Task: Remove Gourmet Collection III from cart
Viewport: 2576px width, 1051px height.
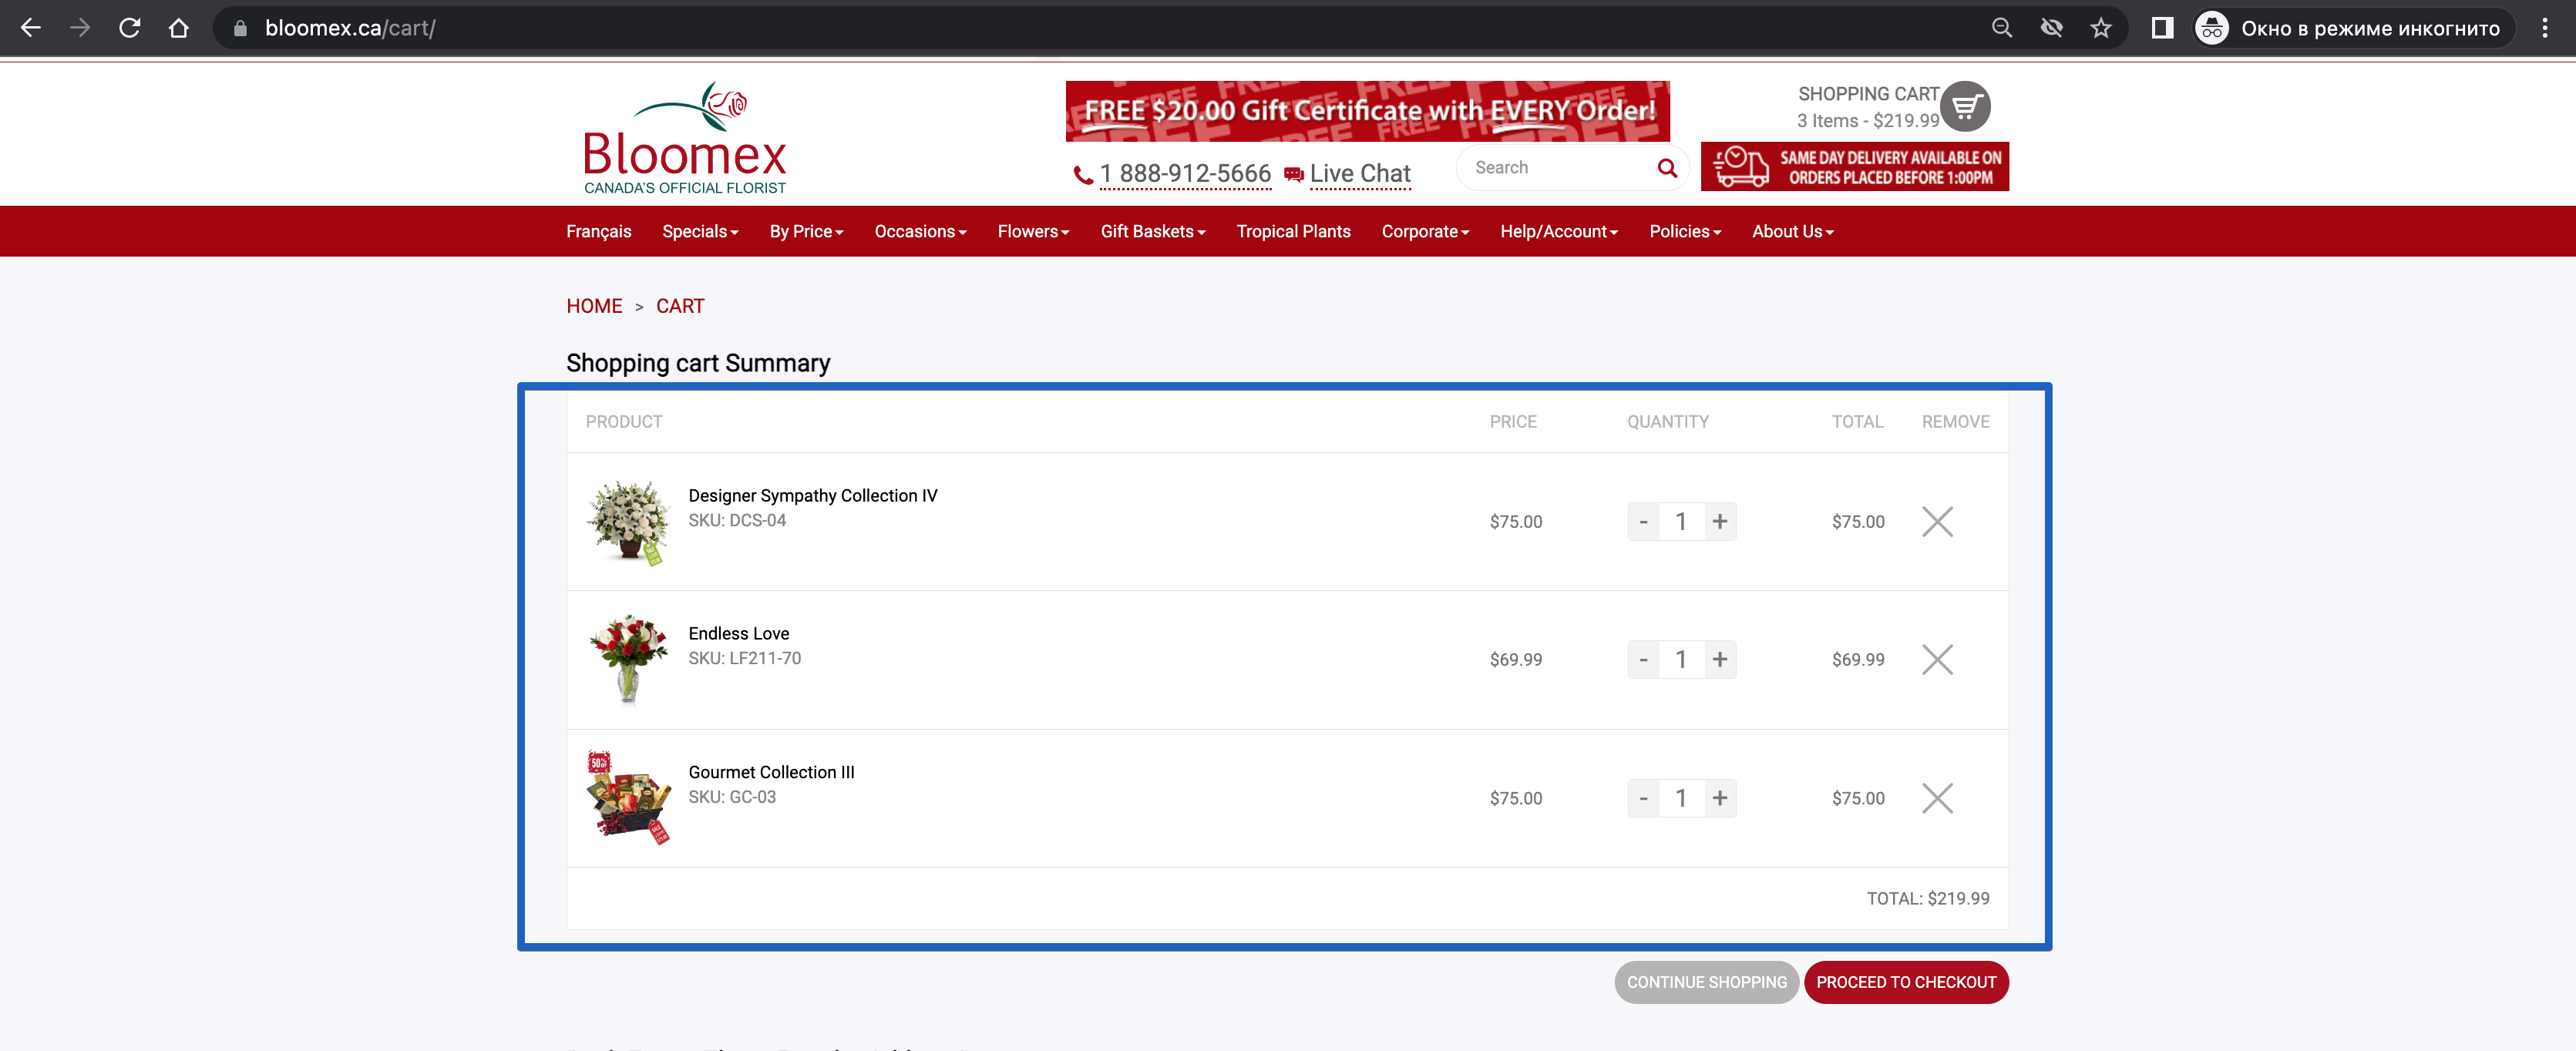Action: point(1937,798)
